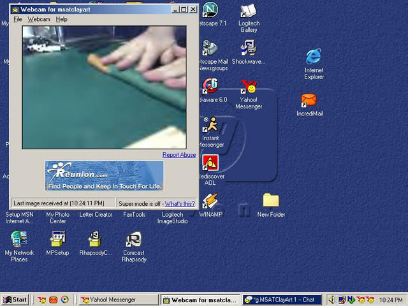Select the Logitech Gallery desktop icon
Image resolution: width=408 pixels, height=306 pixels.
coord(249,11)
